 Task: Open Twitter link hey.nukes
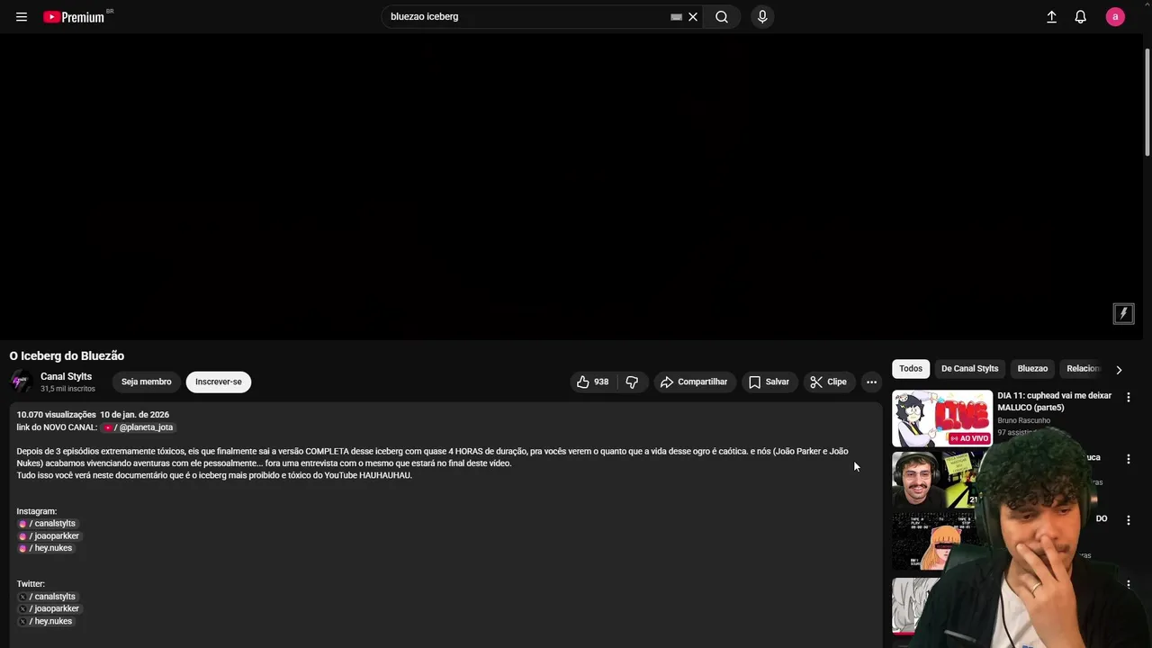[x=45, y=621]
